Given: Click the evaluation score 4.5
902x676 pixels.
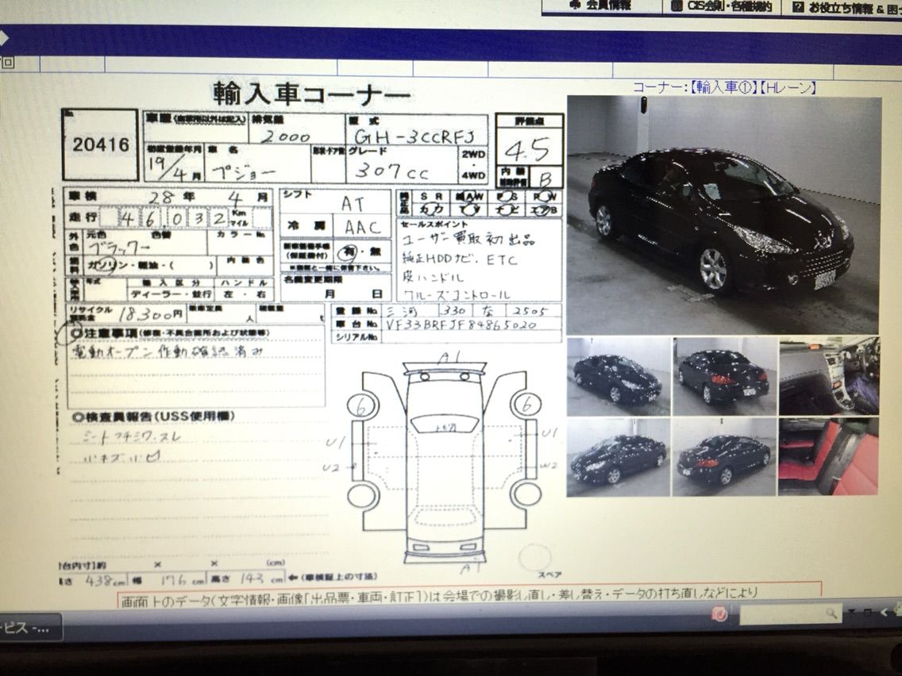Looking at the screenshot, I should point(527,150).
